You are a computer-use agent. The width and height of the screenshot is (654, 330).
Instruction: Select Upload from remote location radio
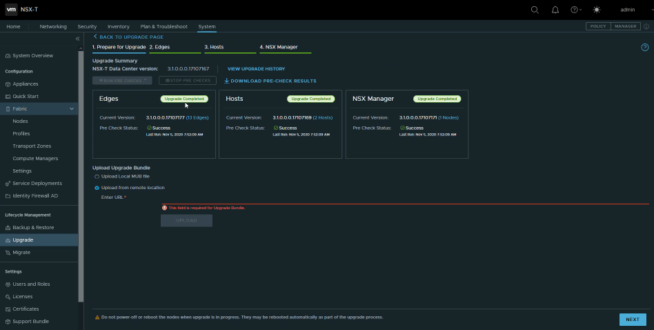[97, 188]
